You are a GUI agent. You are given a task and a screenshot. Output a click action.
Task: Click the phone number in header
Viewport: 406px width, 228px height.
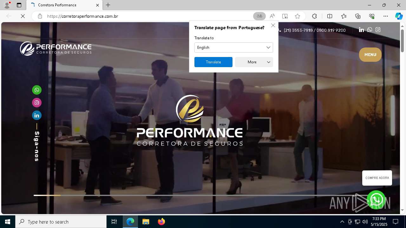coord(315,30)
